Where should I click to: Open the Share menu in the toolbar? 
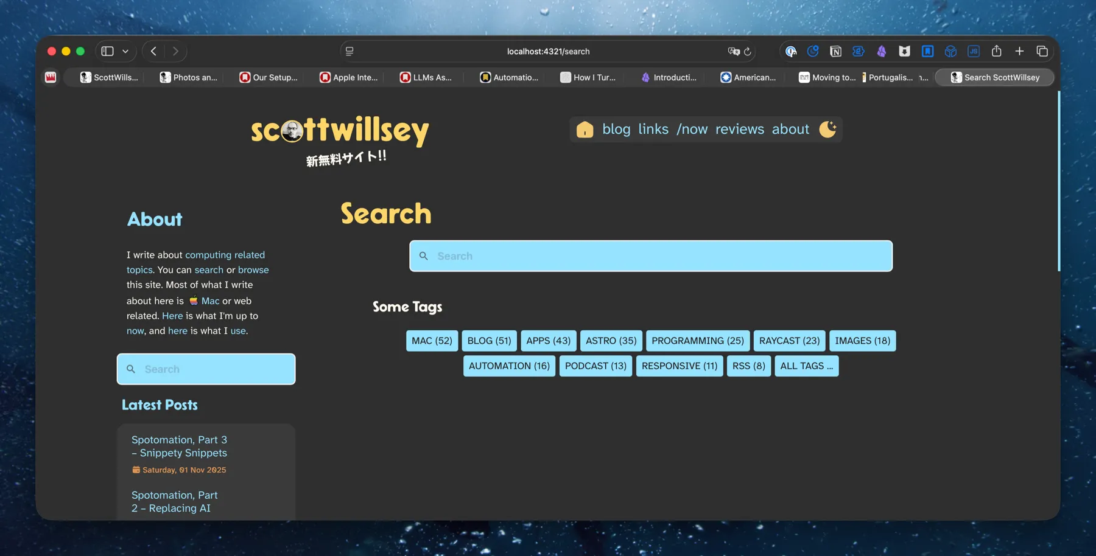tap(997, 51)
